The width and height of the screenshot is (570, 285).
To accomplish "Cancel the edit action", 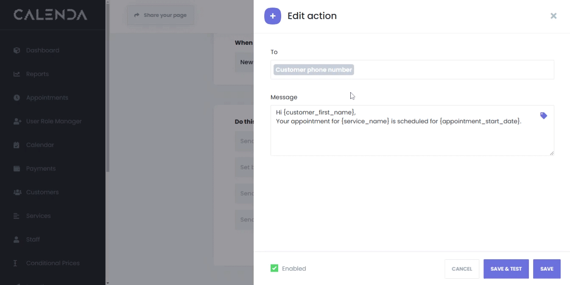I will click(x=461, y=269).
